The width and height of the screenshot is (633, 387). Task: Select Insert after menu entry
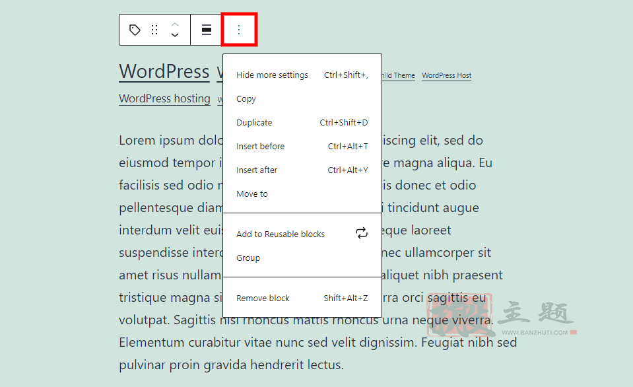(302, 170)
